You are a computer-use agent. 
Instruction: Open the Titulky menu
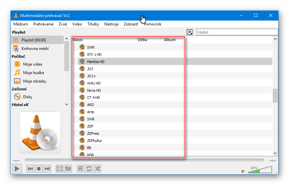(x=93, y=24)
